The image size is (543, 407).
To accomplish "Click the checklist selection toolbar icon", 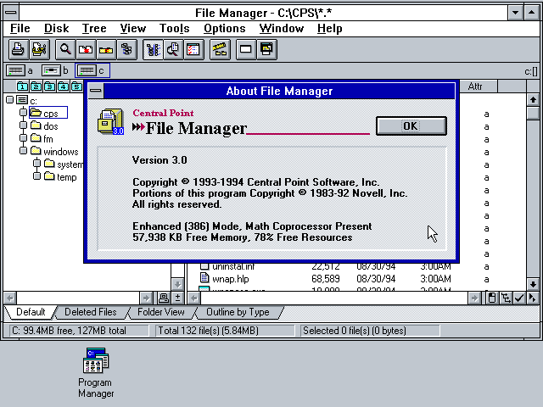I will tap(193, 49).
